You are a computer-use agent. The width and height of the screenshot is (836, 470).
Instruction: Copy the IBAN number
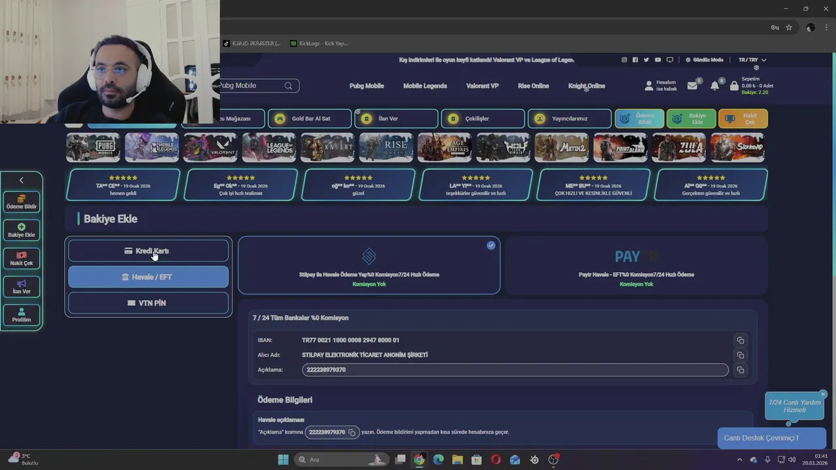tap(740, 340)
